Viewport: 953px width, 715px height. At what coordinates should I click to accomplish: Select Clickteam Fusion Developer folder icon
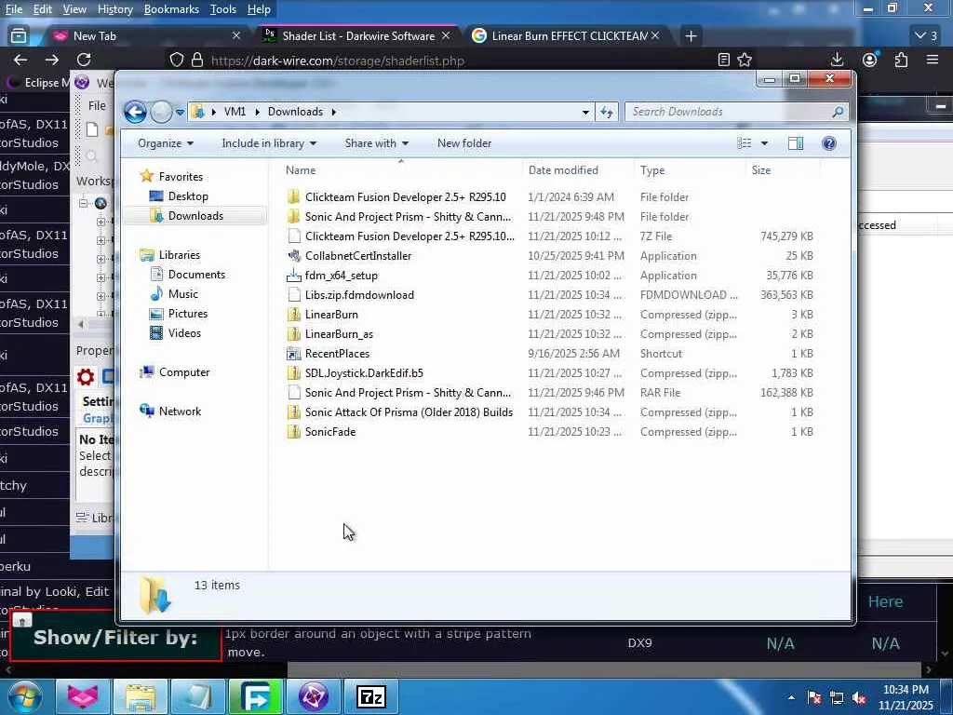click(293, 197)
